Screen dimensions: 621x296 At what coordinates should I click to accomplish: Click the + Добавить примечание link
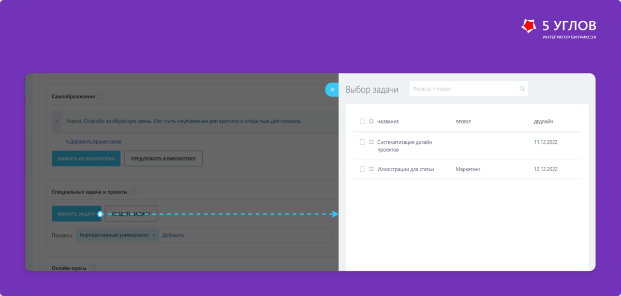[94, 142]
